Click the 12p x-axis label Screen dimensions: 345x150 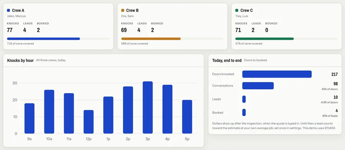(89, 139)
